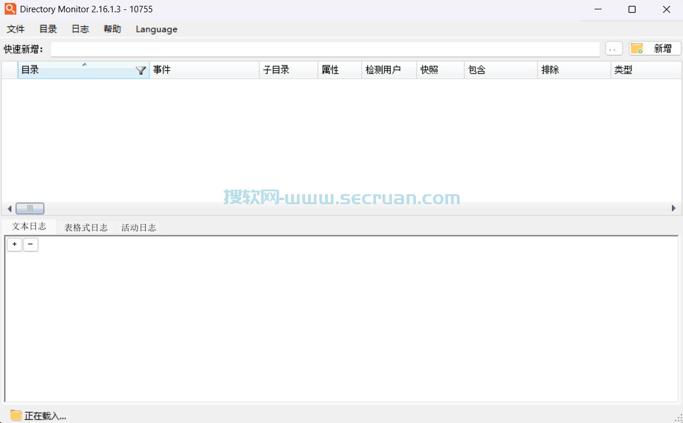
Task: Open the 日志 menu
Action: [x=80, y=29]
